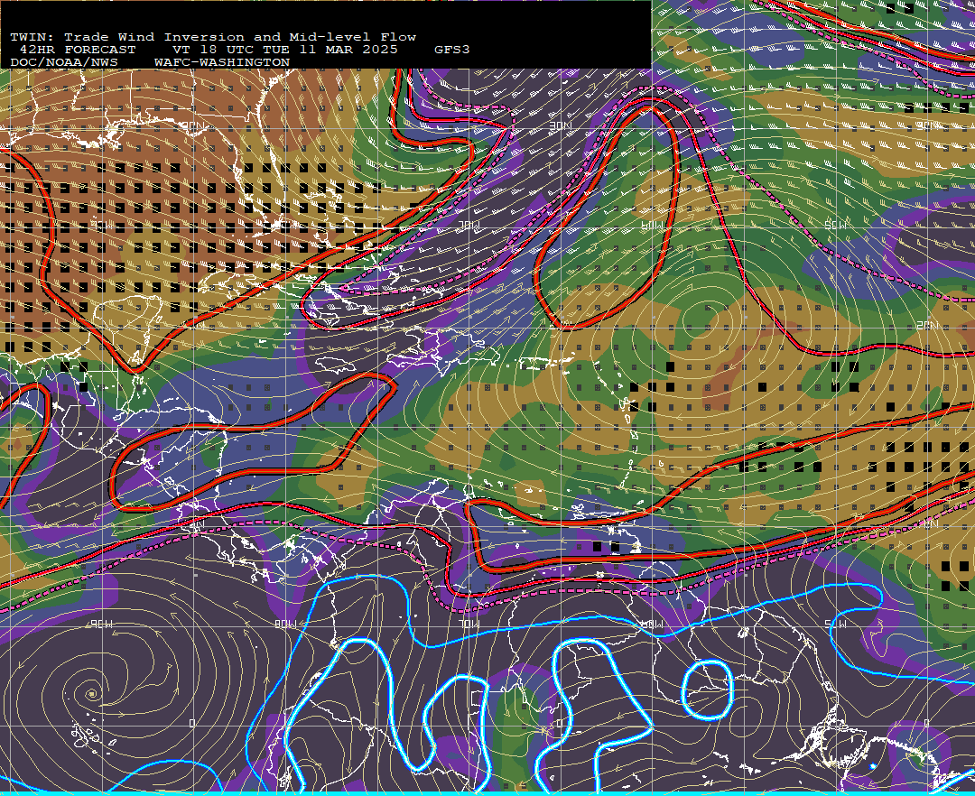Click the '50W' label on the upper longitude row
The width and height of the screenshot is (975, 796).
835,225
